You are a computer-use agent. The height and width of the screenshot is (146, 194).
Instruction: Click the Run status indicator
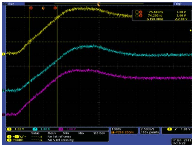[11, 4]
